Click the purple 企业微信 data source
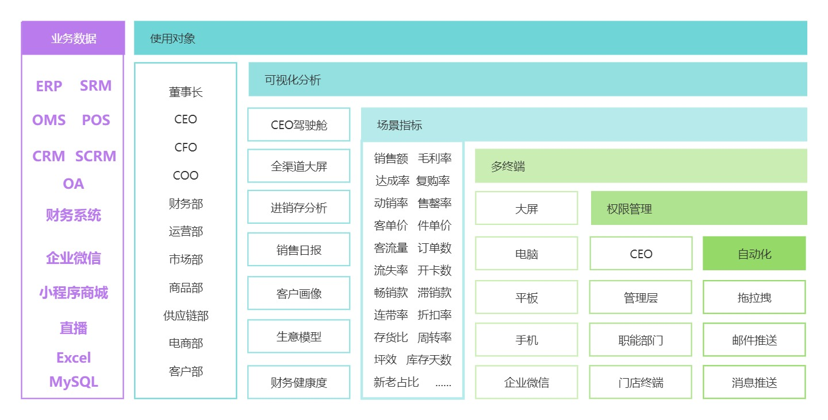Viewport: 828px width, 420px height. tap(73, 258)
